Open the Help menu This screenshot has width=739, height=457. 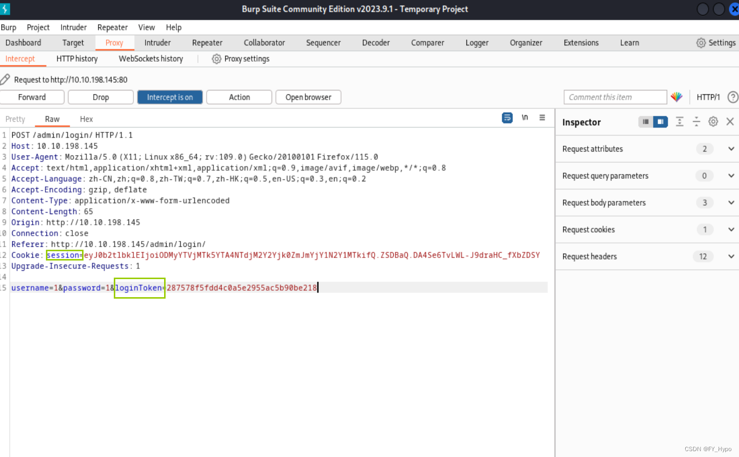174,27
